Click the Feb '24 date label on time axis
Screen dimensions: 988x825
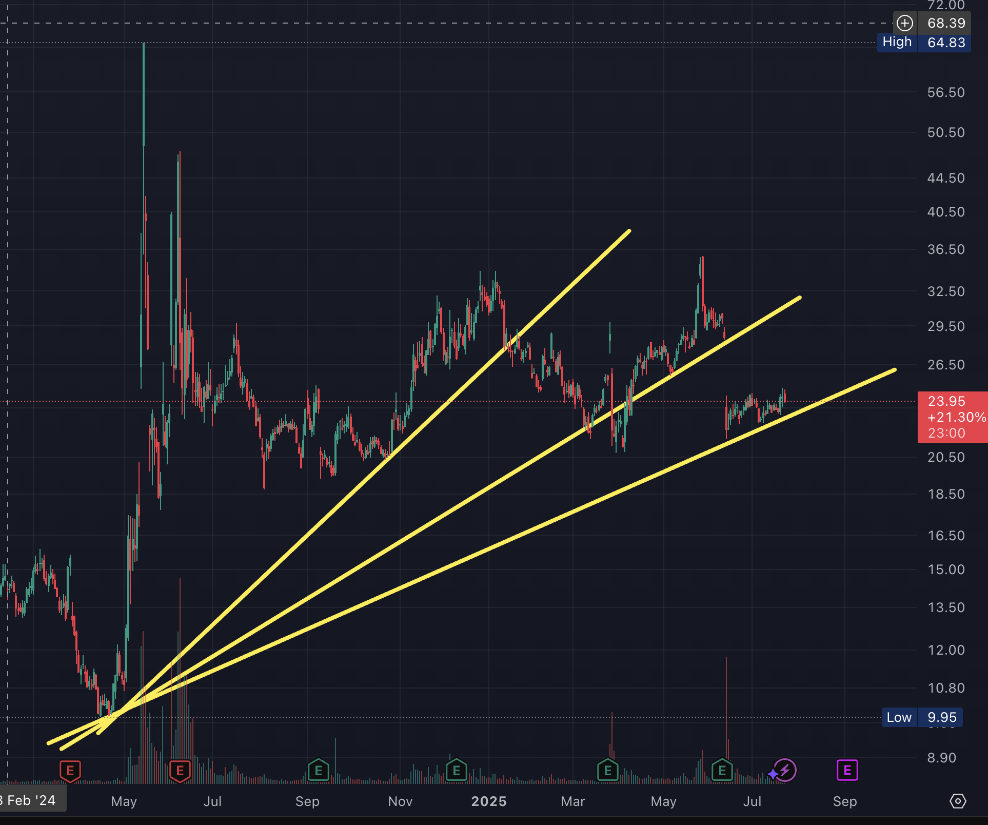point(32,800)
